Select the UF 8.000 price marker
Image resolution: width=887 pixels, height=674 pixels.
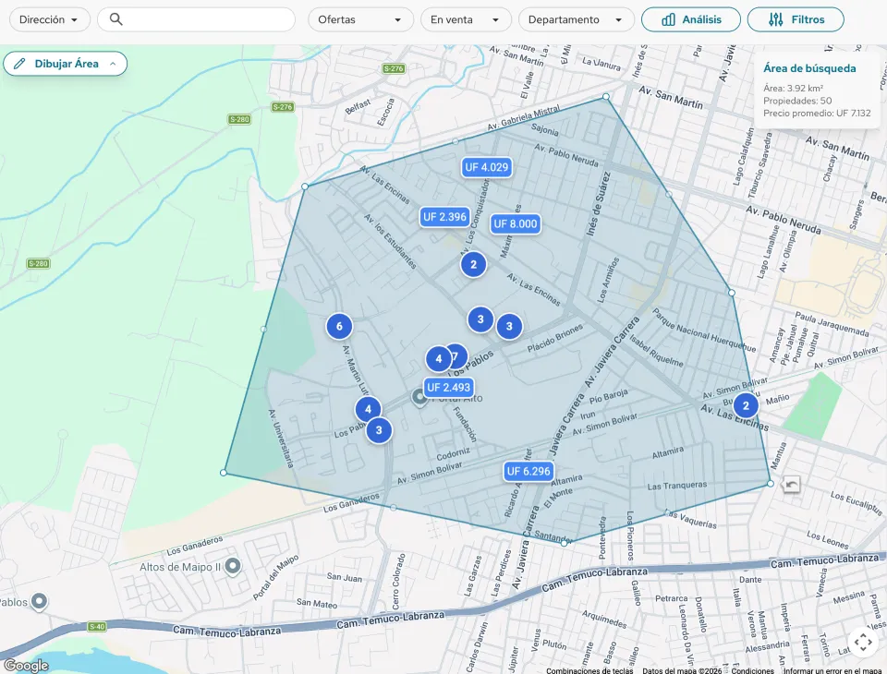pyautogui.click(x=515, y=223)
